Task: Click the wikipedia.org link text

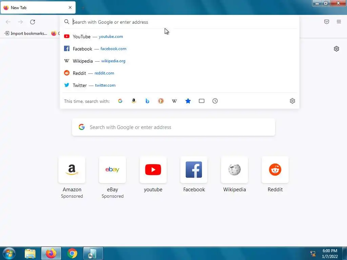Action: pos(113,61)
